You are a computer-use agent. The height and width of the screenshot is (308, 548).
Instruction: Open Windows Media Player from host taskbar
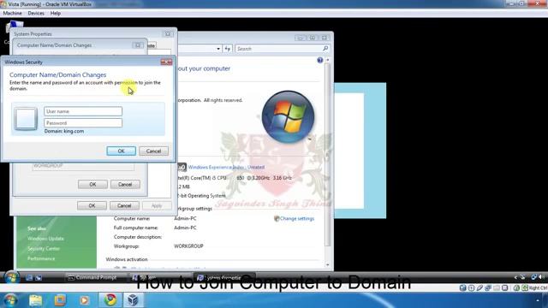click(x=84, y=300)
